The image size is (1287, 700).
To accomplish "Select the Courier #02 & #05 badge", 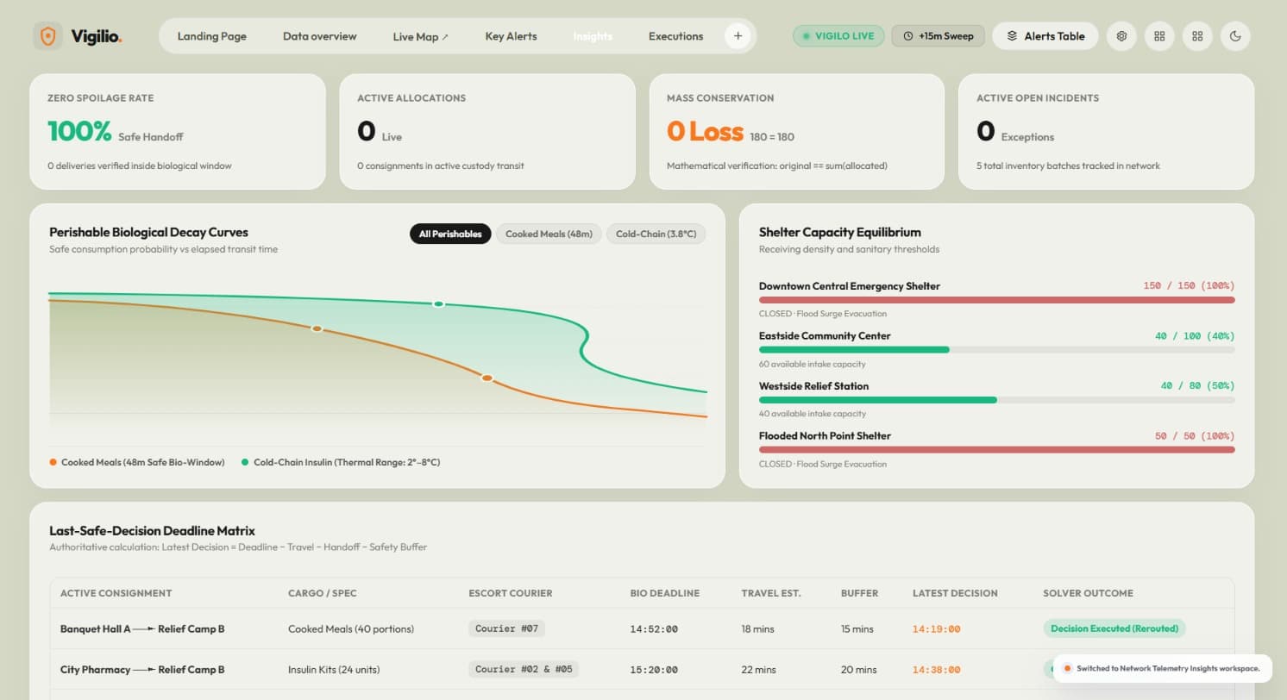I will 524,669.
